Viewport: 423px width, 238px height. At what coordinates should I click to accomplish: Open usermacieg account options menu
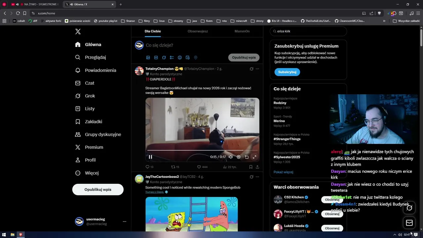124,221
